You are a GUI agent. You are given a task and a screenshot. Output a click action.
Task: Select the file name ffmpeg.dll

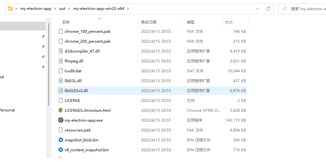[x=74, y=61]
